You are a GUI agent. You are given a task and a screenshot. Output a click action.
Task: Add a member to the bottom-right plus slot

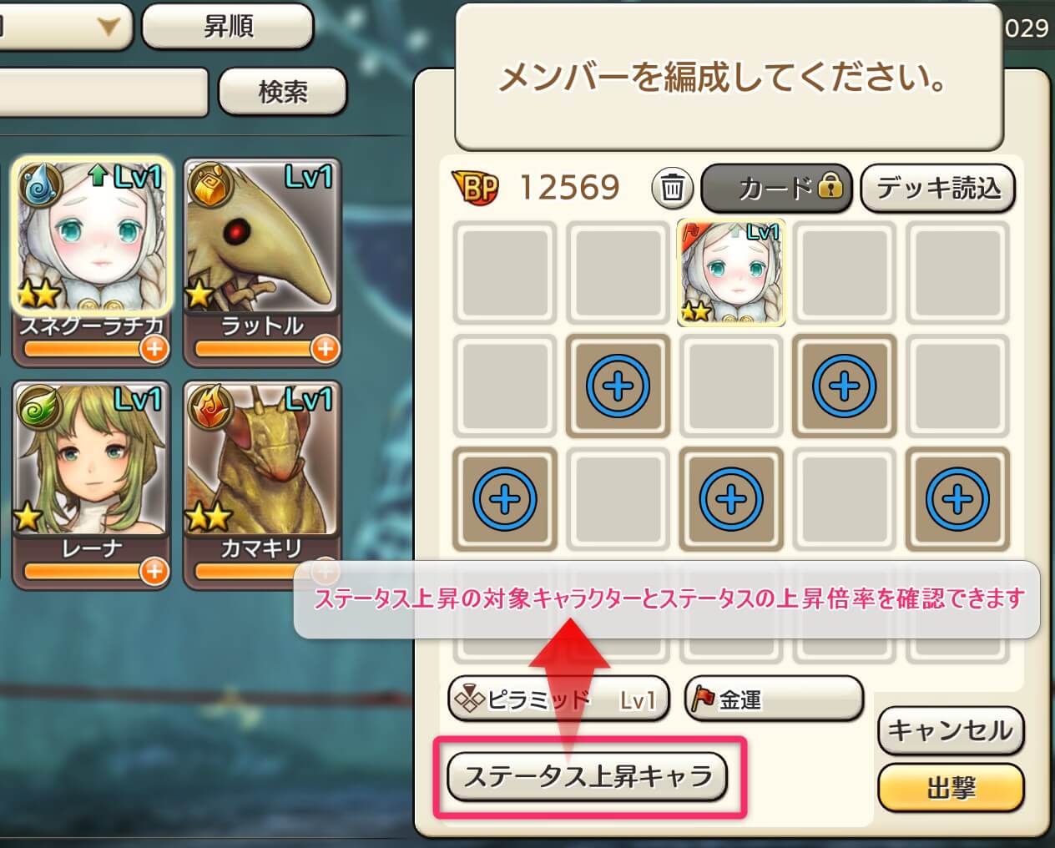(957, 499)
